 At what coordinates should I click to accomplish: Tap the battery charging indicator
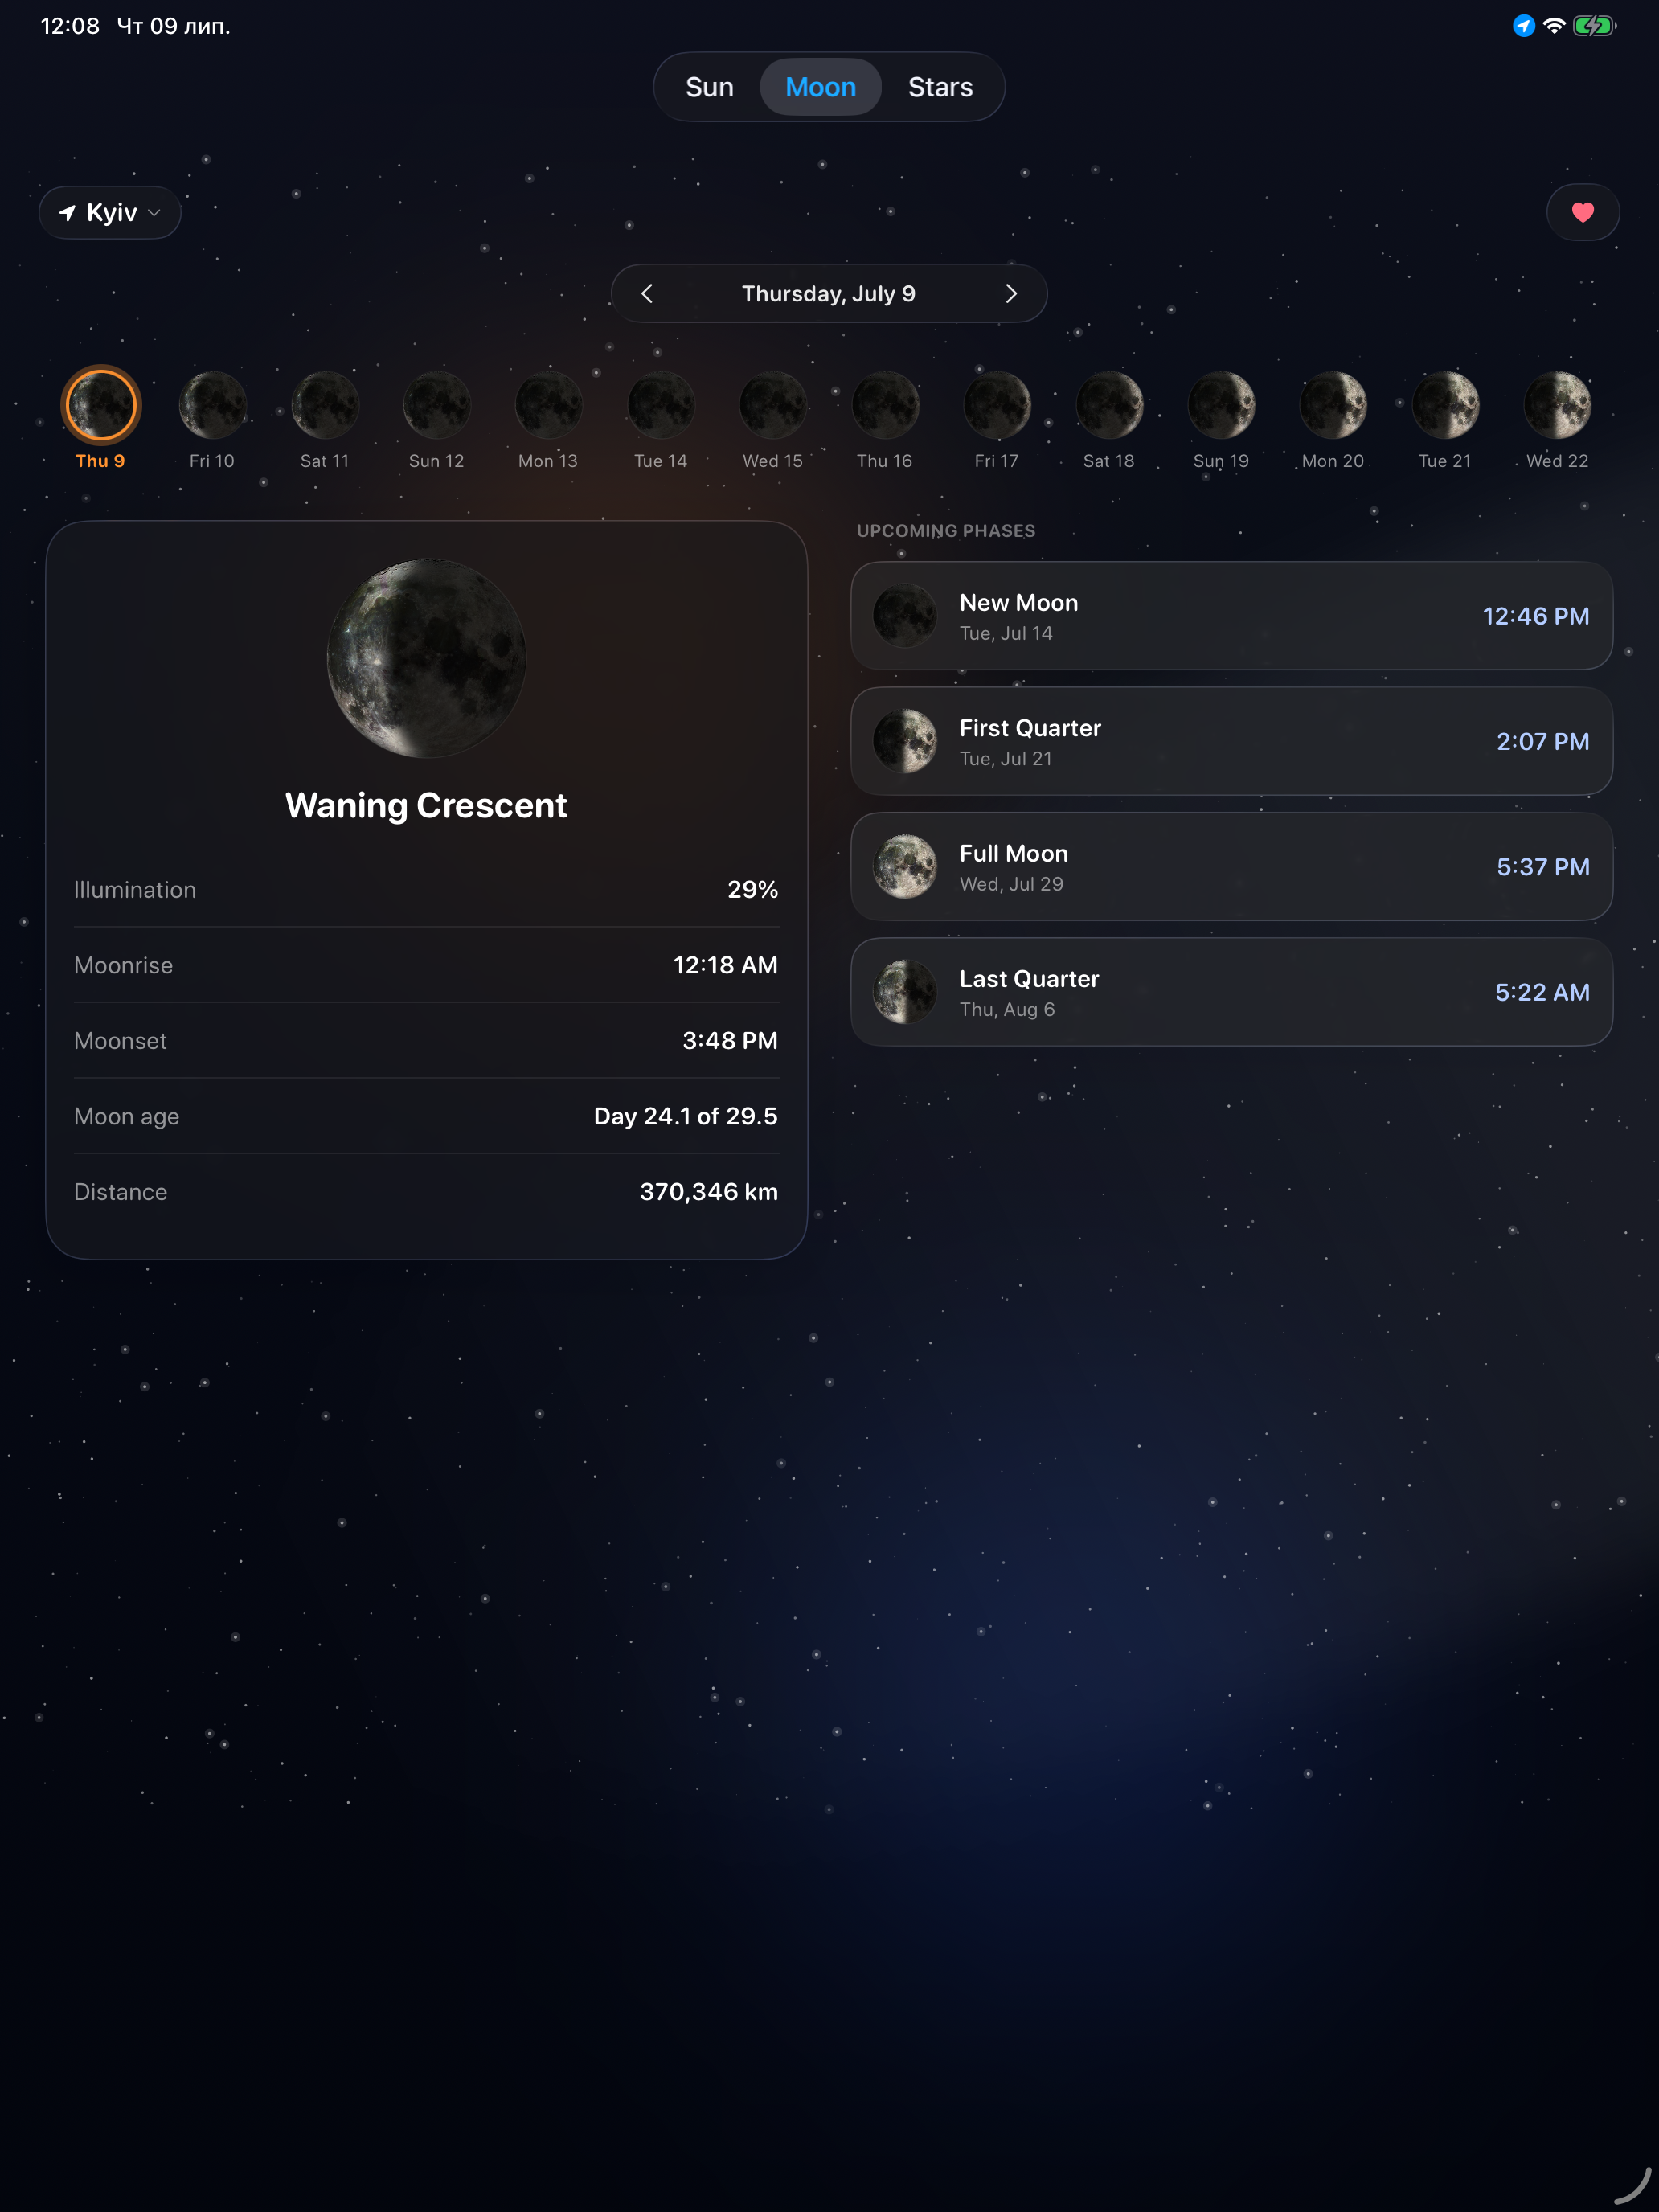point(1594,26)
